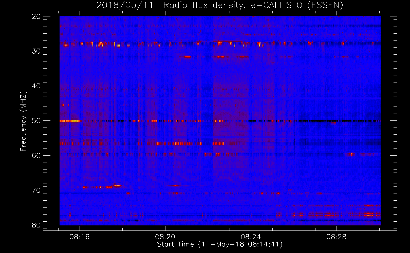Screen dimensions: 410x253
Task: Click the time tick label '08:16'
Action: pyautogui.click(x=80, y=237)
